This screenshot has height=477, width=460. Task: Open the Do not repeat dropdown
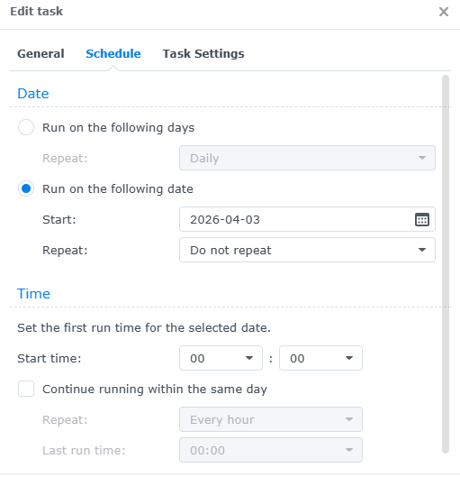tap(307, 250)
